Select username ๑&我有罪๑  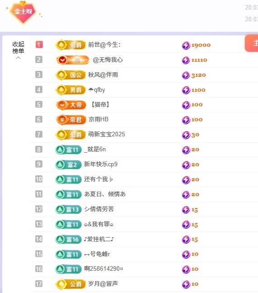tap(99, 224)
